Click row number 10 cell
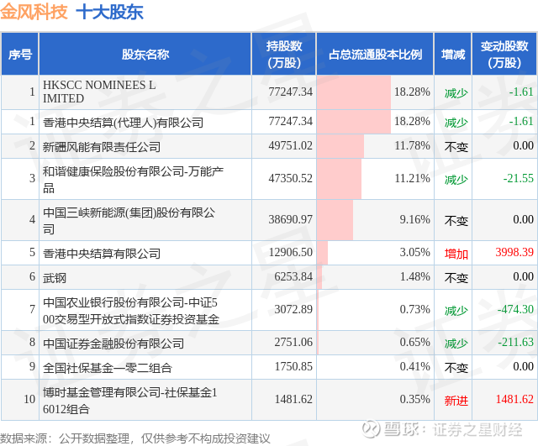The height and width of the screenshot is (446, 538). coord(20,399)
